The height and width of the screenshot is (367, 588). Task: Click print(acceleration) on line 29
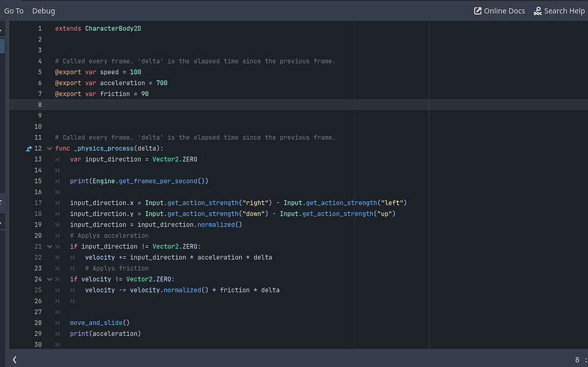(106, 334)
